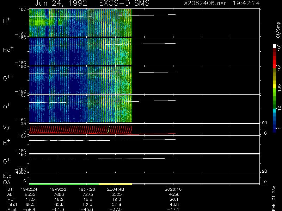The image size is (282, 211).
Task: Click the yellow trace in the V,r panel
Action: pyautogui.click(x=109, y=129)
